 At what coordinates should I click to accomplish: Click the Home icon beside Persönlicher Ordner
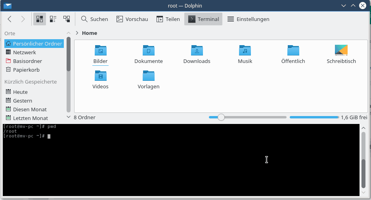(8, 43)
